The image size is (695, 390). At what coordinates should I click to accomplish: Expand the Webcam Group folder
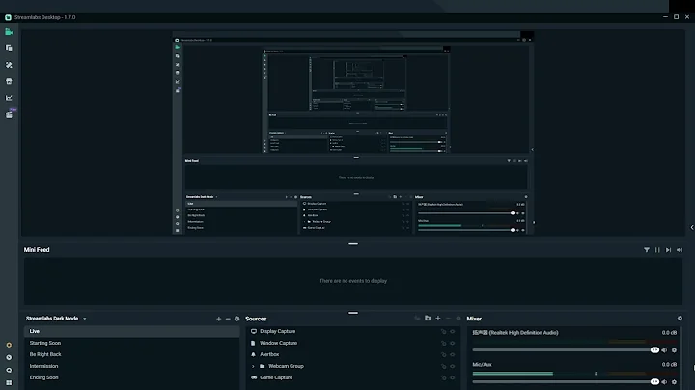pyautogui.click(x=253, y=366)
